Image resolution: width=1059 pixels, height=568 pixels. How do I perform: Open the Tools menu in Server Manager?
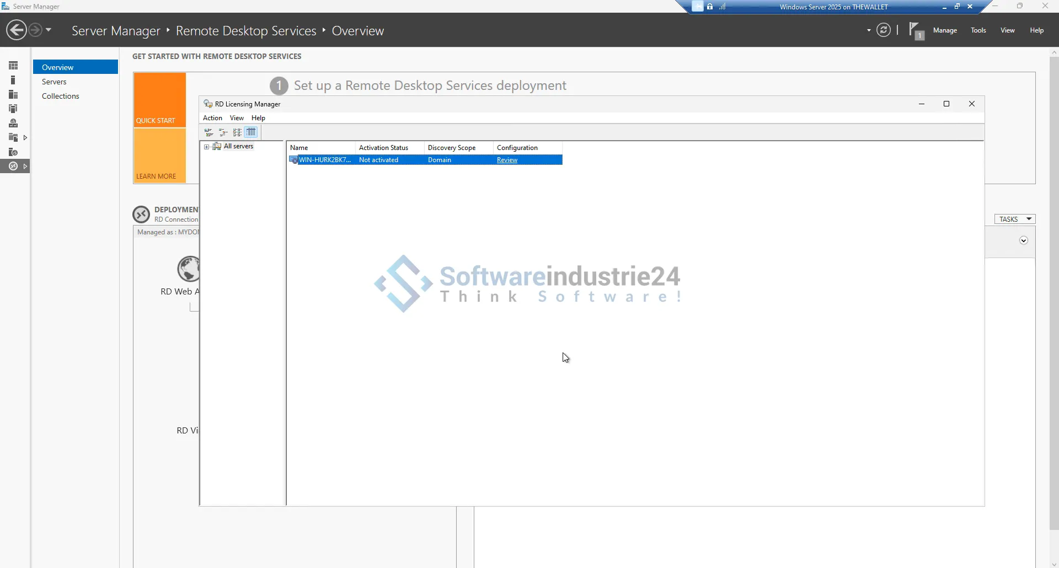[978, 30]
